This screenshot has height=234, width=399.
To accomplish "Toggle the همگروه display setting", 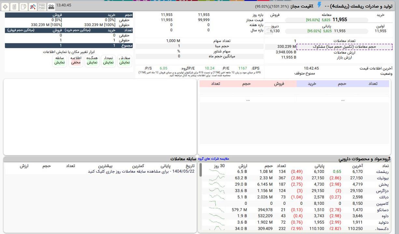I will [x=92, y=60].
